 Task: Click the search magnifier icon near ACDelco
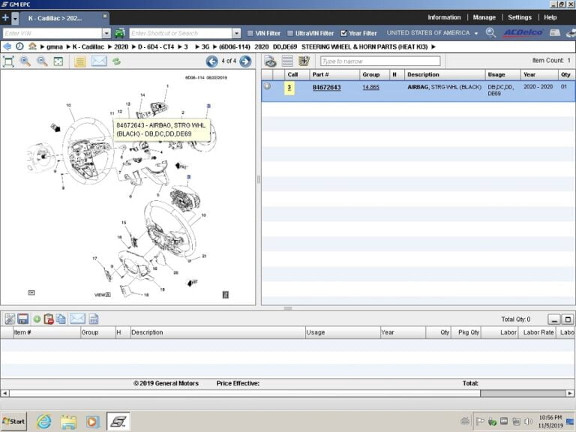pos(490,33)
